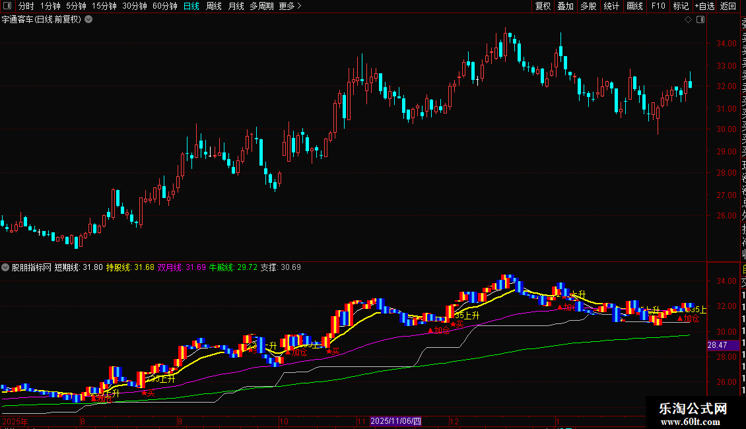
Task: Click the 标记 mark tool
Action: (681, 7)
